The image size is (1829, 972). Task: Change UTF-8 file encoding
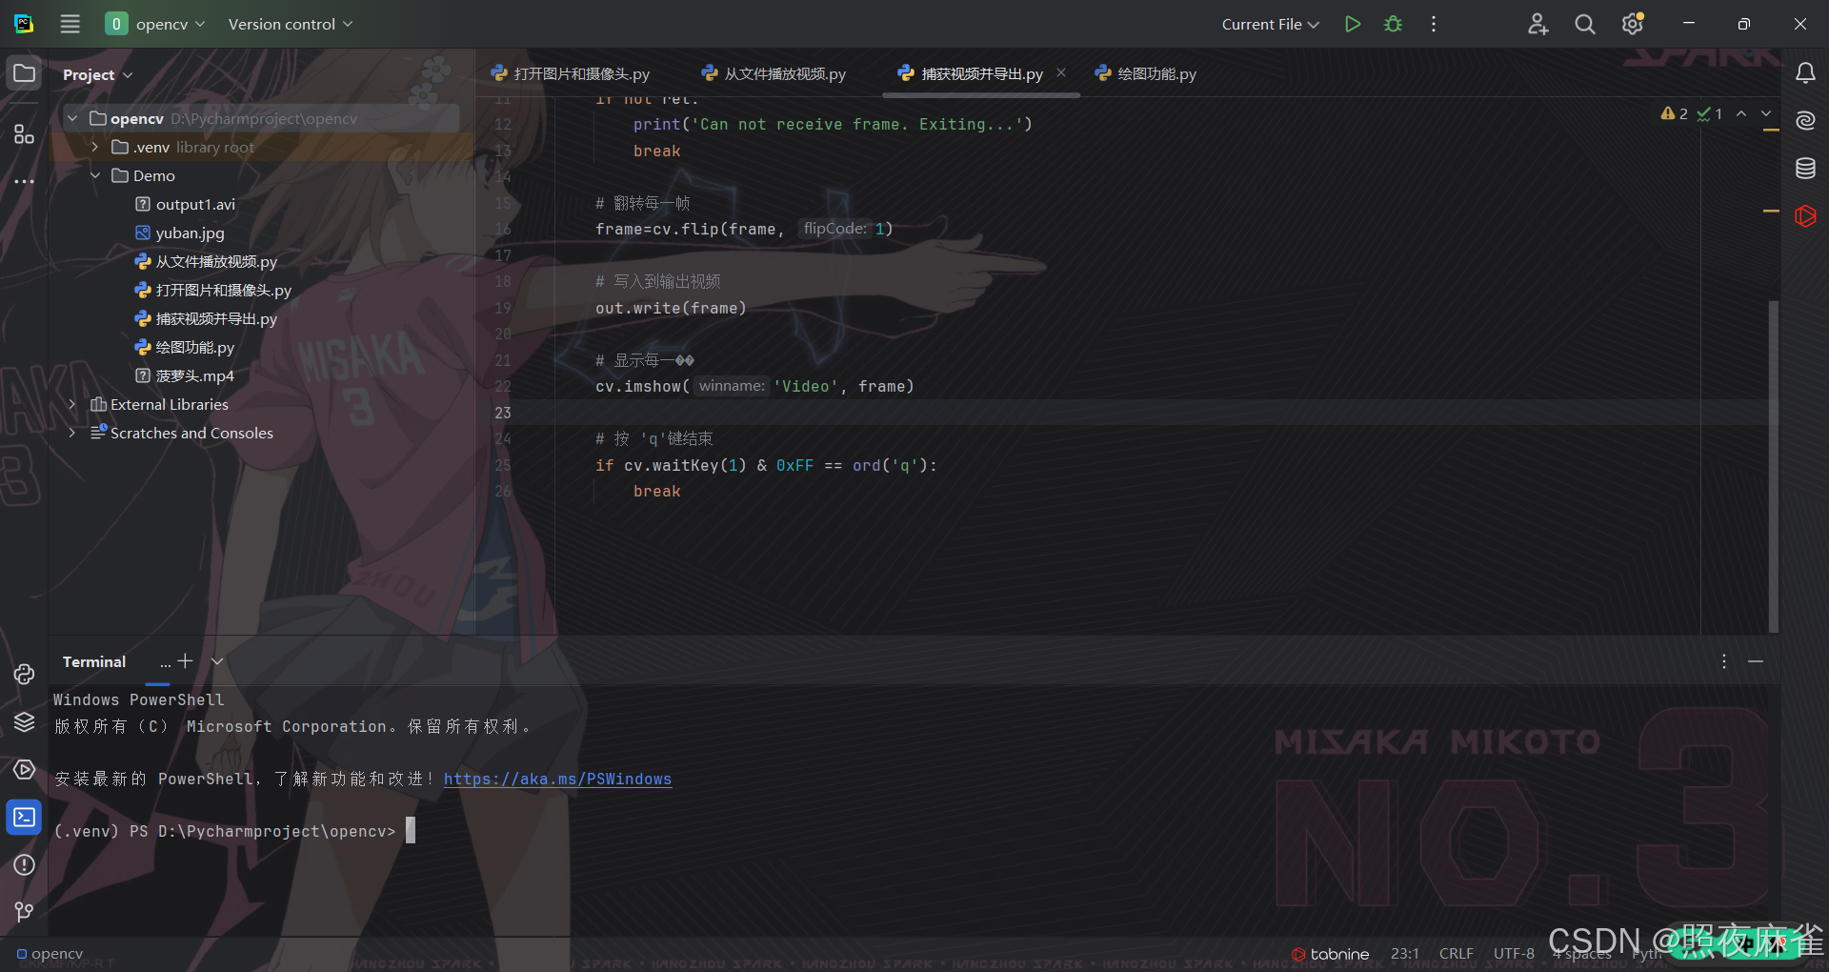point(1514,954)
